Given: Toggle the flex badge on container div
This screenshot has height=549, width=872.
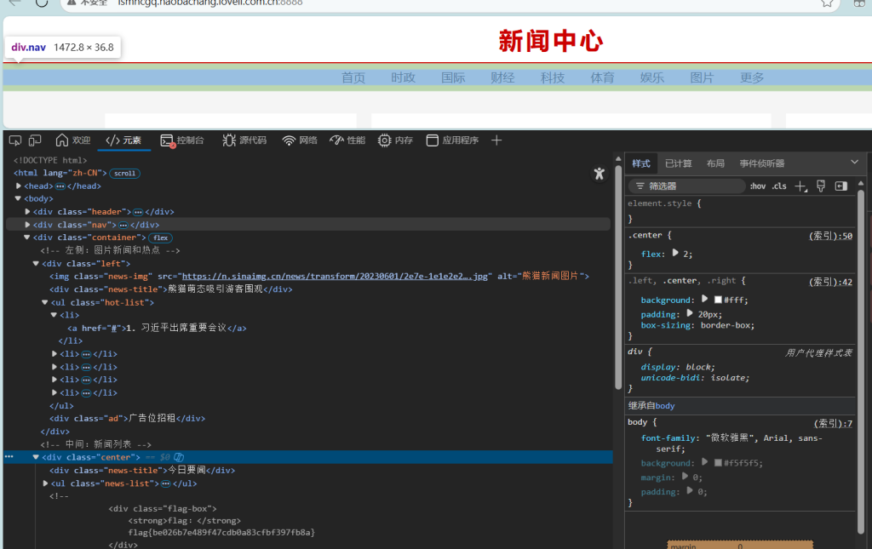Looking at the screenshot, I should click(x=160, y=237).
